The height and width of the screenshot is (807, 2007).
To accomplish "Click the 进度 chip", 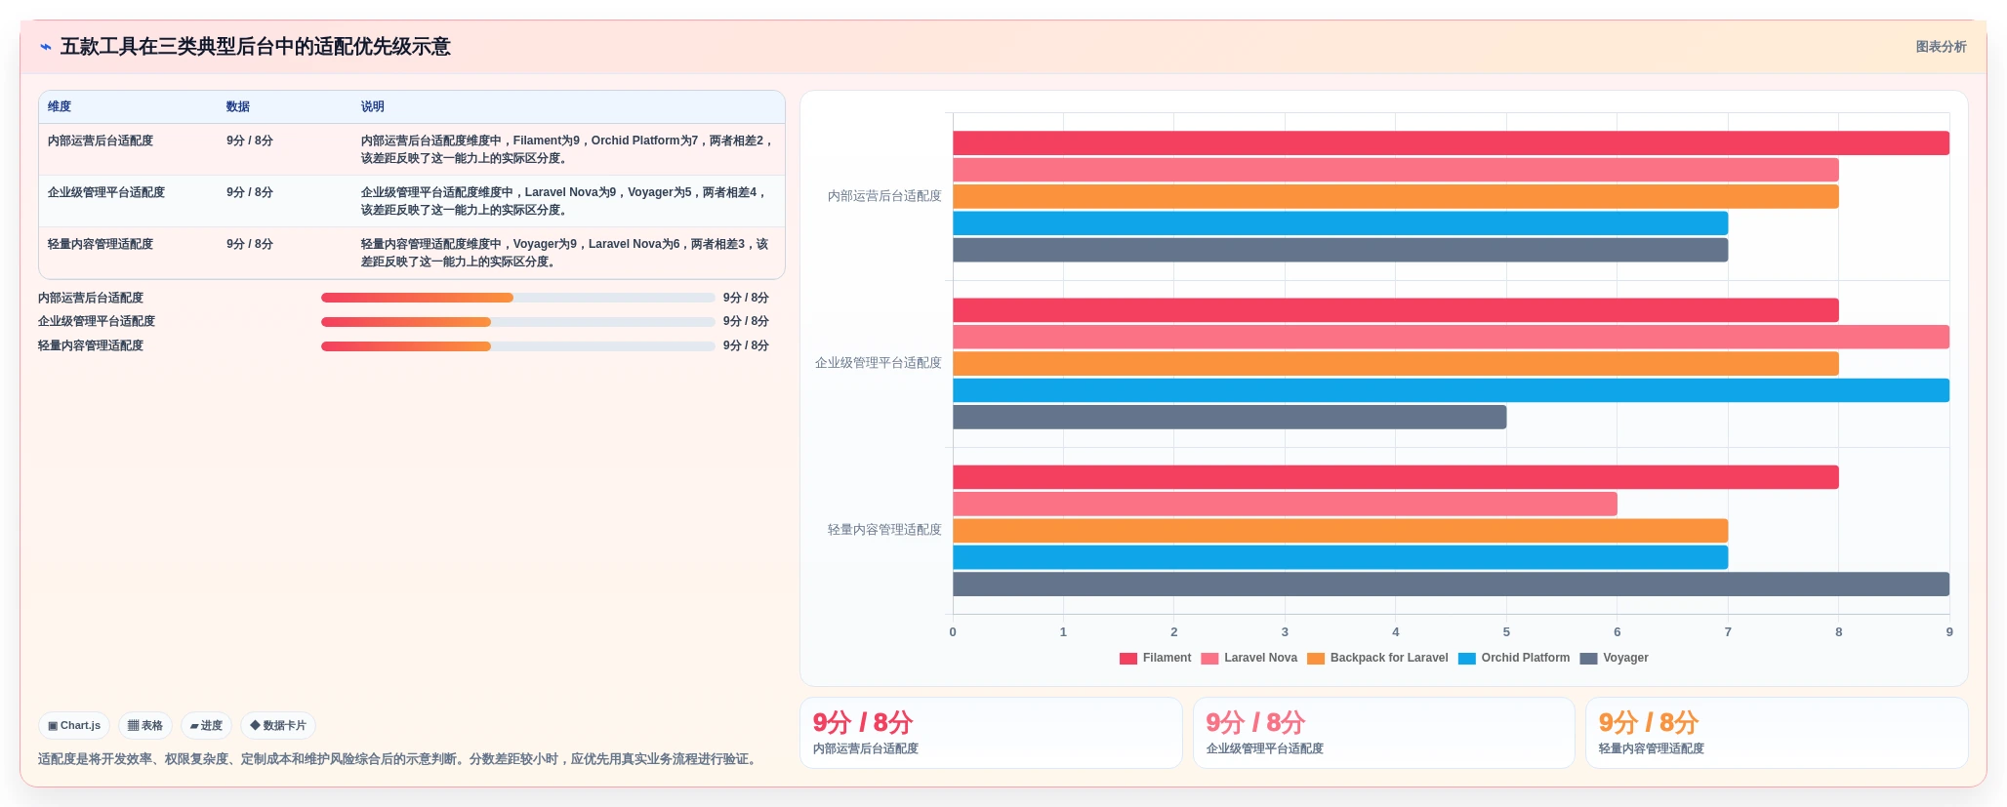I will pos(206,725).
